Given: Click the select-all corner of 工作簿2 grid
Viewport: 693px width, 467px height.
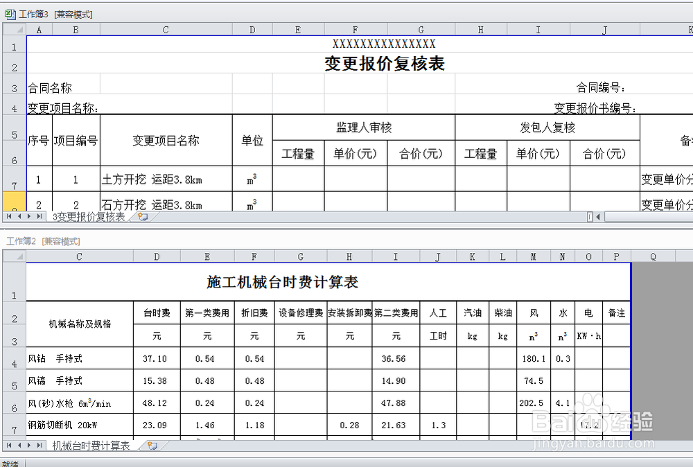Looking at the screenshot, I should [14, 256].
